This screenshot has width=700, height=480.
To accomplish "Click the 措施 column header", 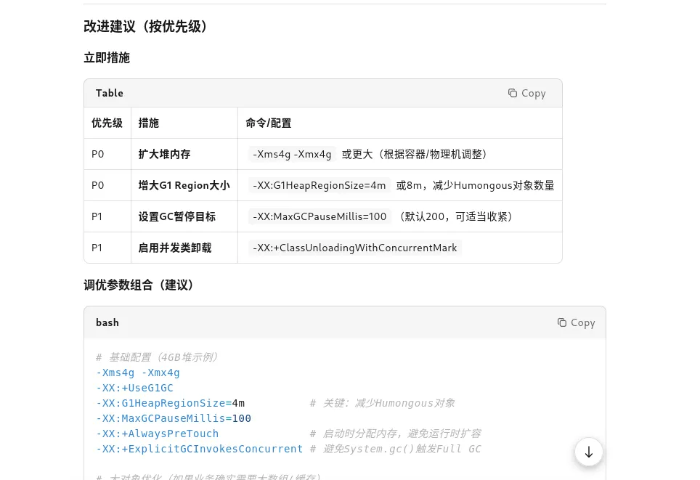I will [x=149, y=123].
